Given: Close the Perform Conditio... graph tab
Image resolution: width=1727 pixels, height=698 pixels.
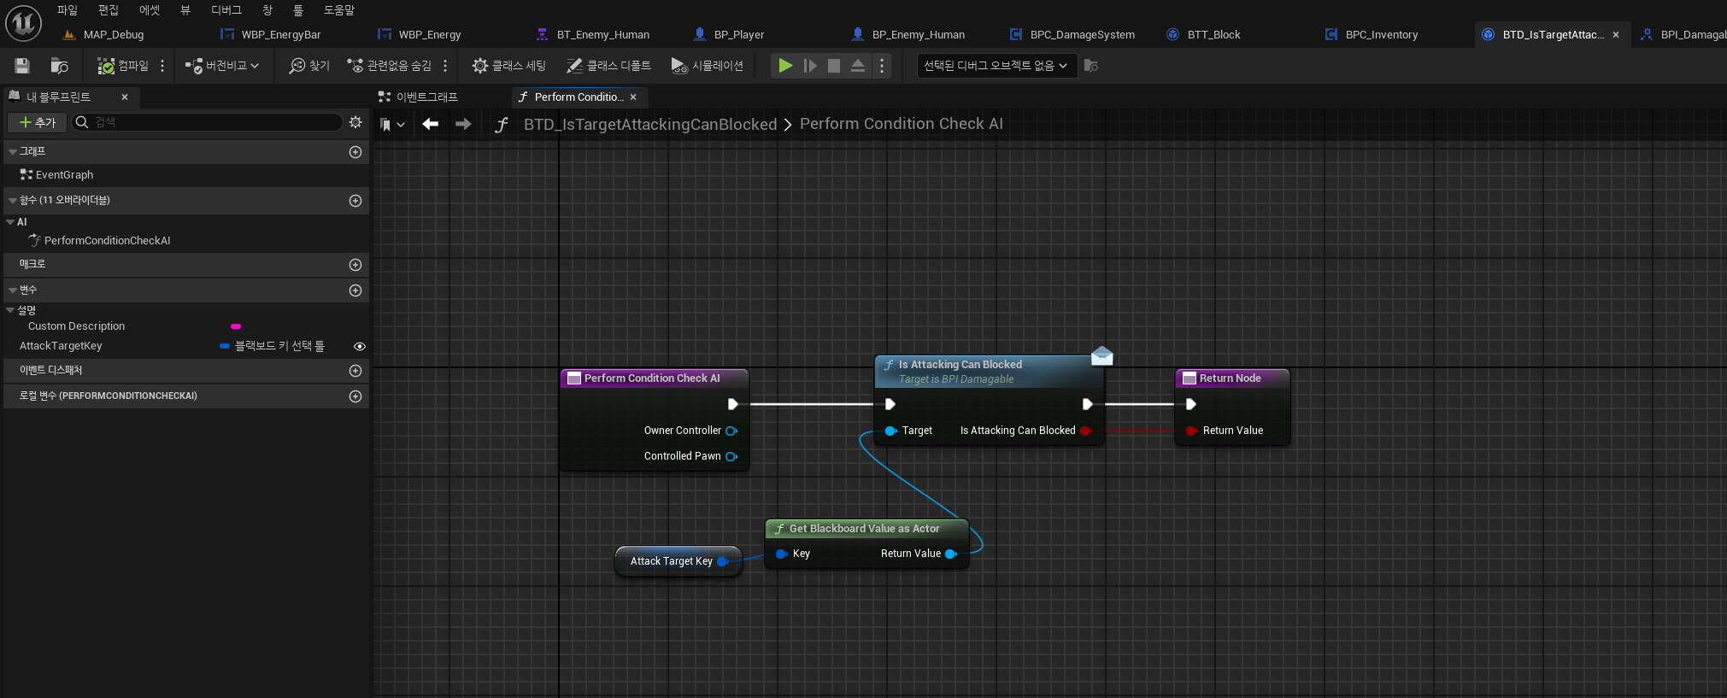Looking at the screenshot, I should 633,97.
